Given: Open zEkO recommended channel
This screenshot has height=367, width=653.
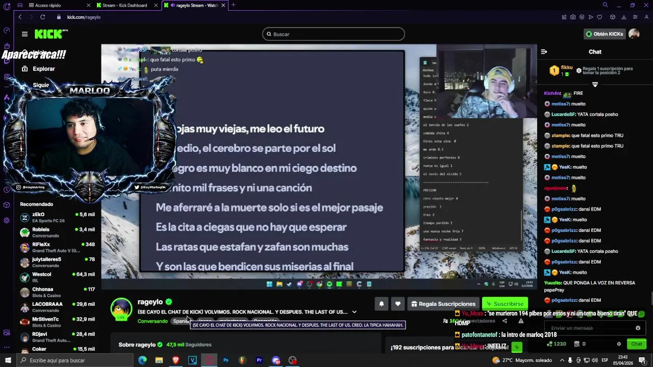Looking at the screenshot, I should (58, 218).
